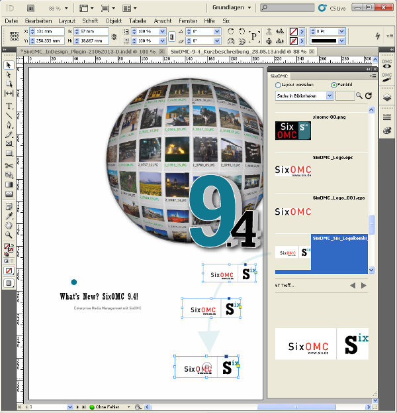Screen dimensions: 397x413
Task: Apply None in the toolbox
Action: [x=9, y=270]
